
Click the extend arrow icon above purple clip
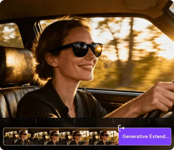pos(121,128)
